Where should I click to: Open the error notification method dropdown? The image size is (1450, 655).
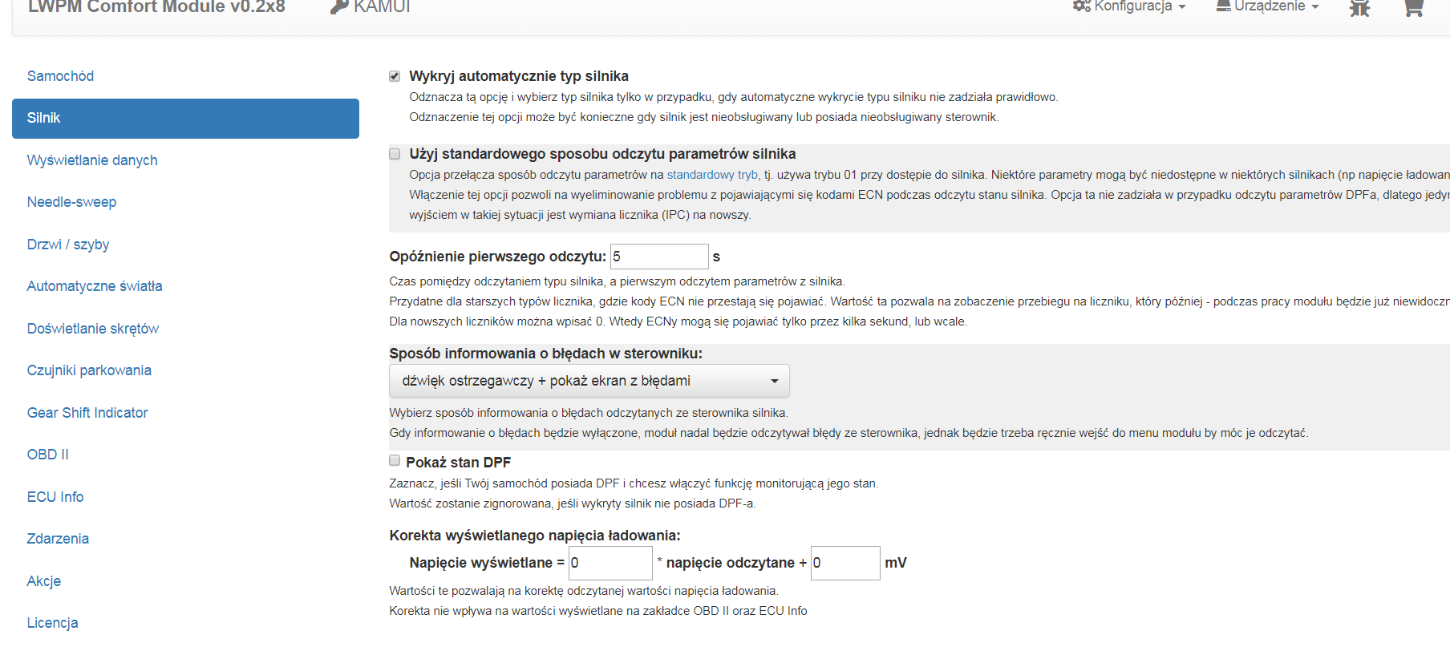pos(589,381)
